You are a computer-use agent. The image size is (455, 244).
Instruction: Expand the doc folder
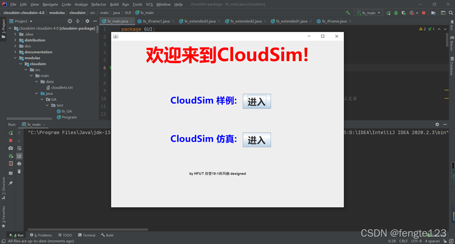click(x=15, y=46)
